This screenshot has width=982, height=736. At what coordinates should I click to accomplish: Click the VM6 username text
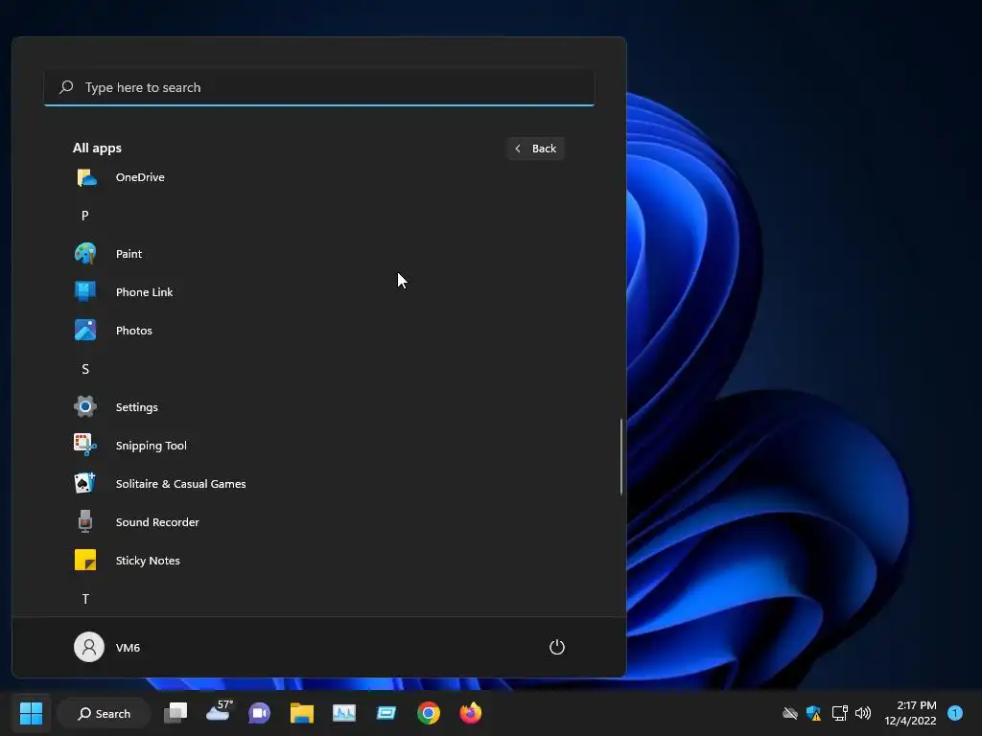coord(128,648)
